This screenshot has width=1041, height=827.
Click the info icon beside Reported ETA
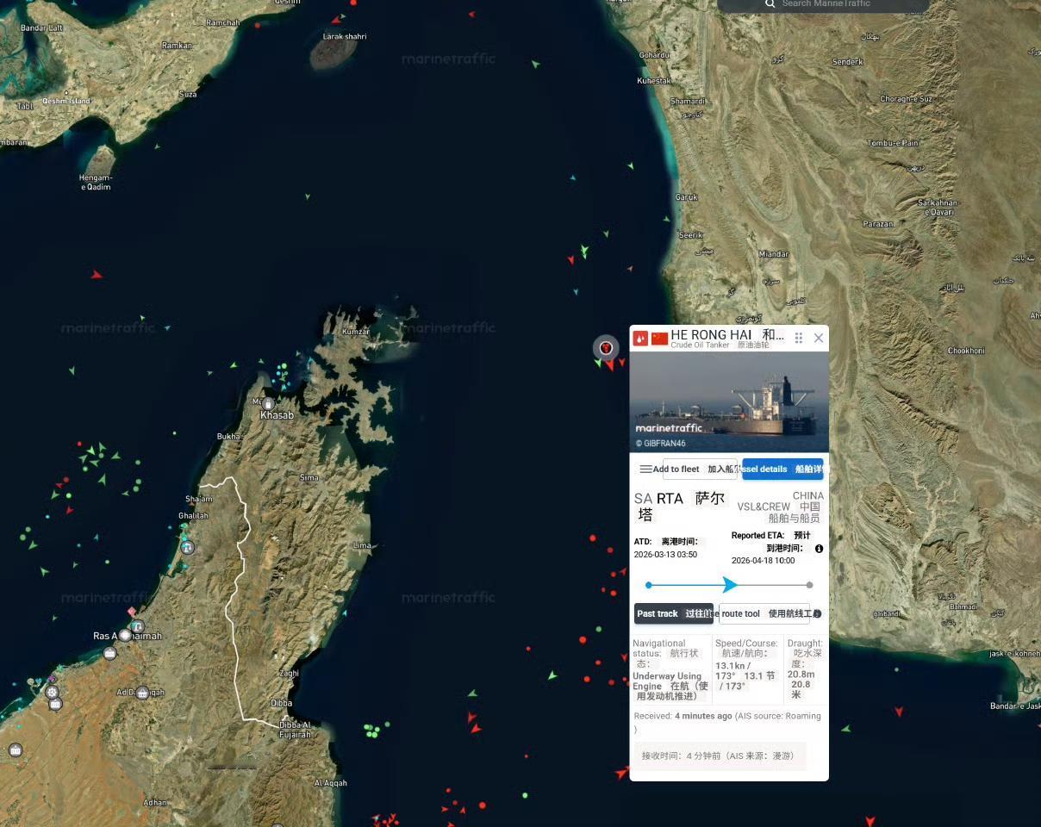[x=819, y=549]
